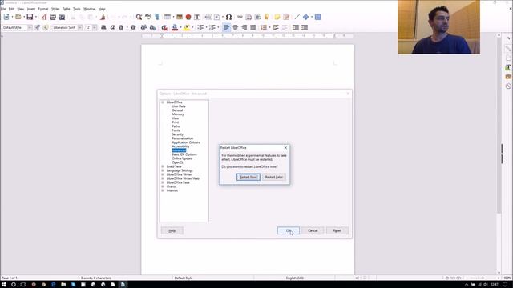This screenshot has width=513, height=288.
Task: Select User Data in options tree
Action: tap(179, 106)
